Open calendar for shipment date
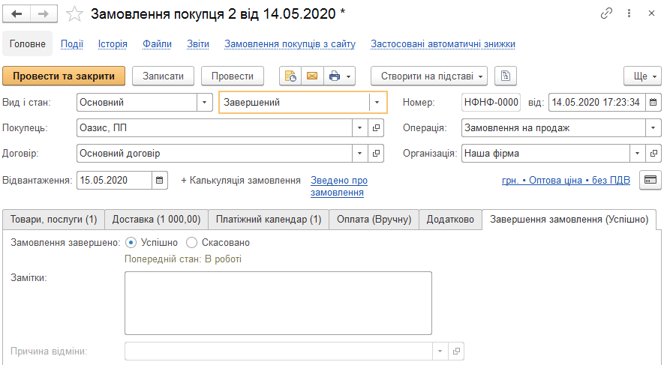 tap(159, 180)
